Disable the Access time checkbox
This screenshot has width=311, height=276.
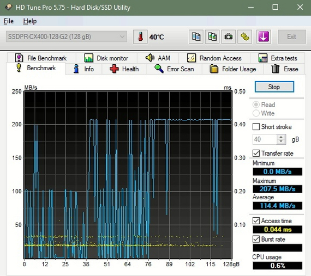(x=256, y=220)
